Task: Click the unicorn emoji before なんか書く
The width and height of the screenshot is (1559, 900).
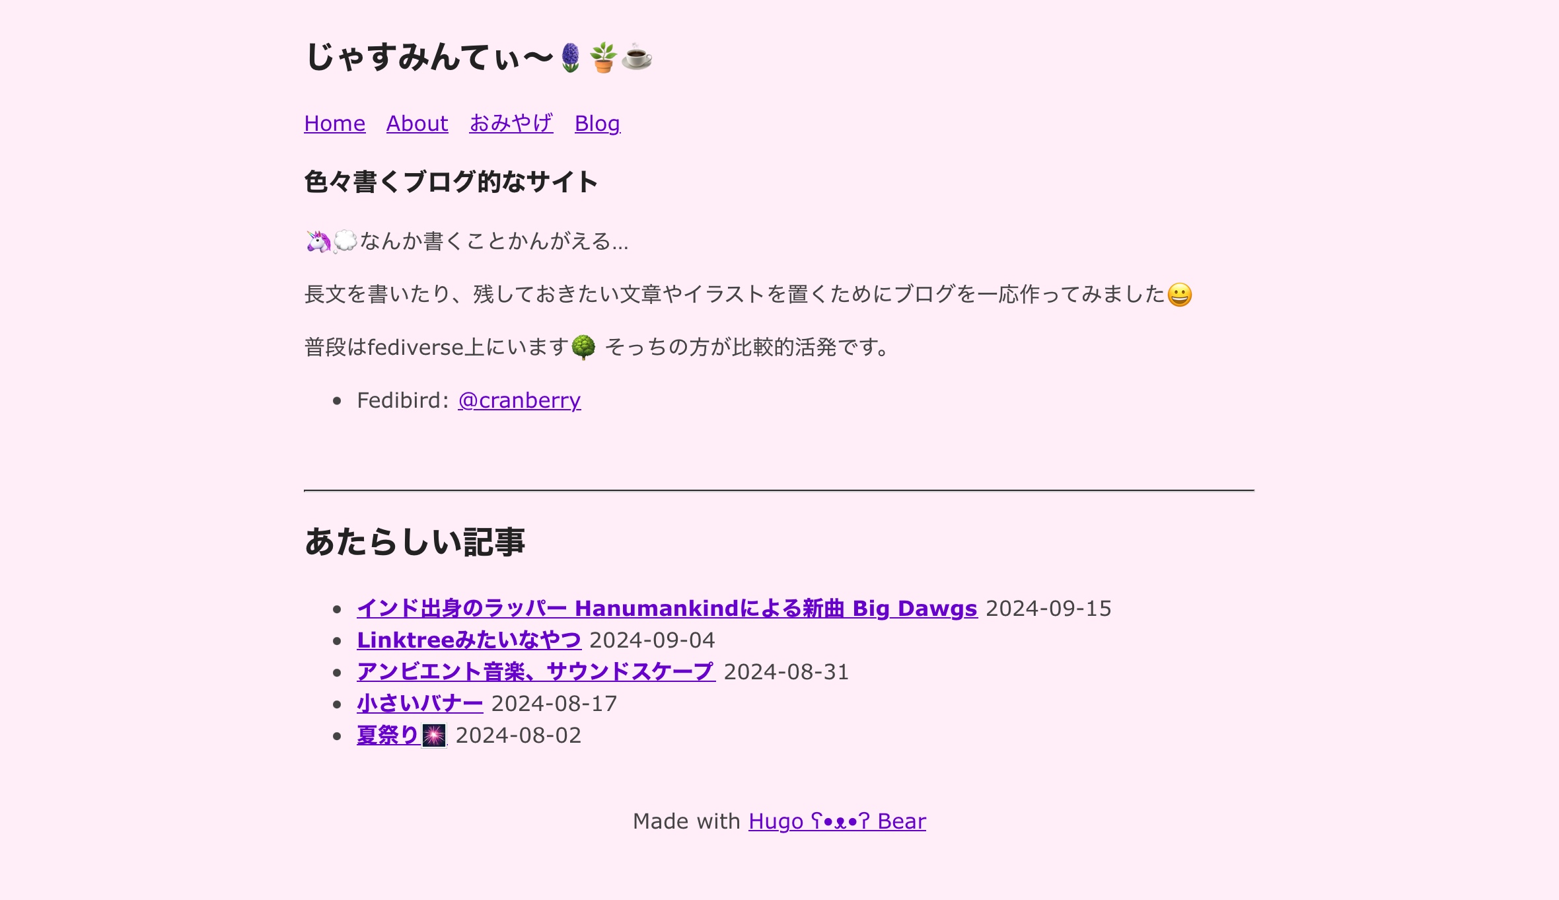Action: tap(318, 241)
